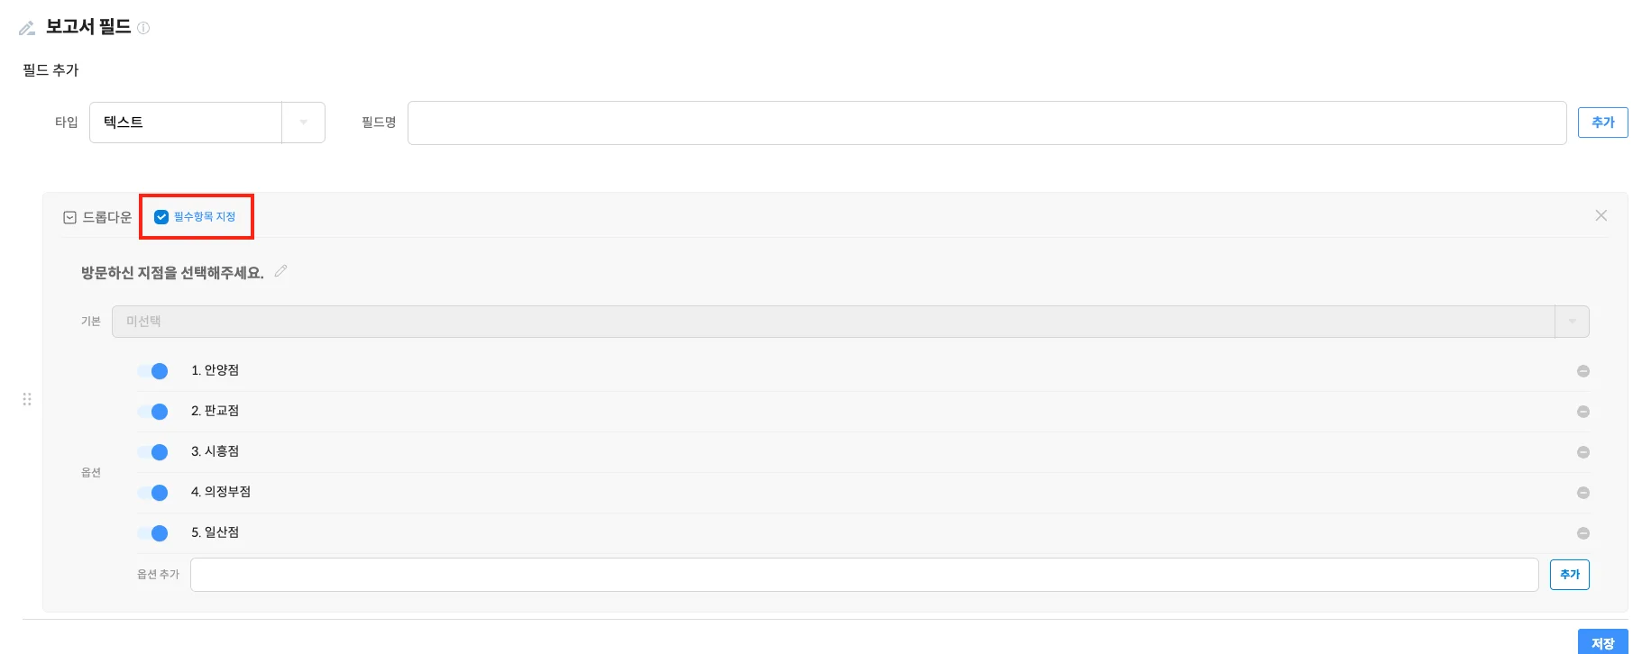Open the 타입 dropdown showing 텍스트
The height and width of the screenshot is (654, 1642).
[206, 123]
